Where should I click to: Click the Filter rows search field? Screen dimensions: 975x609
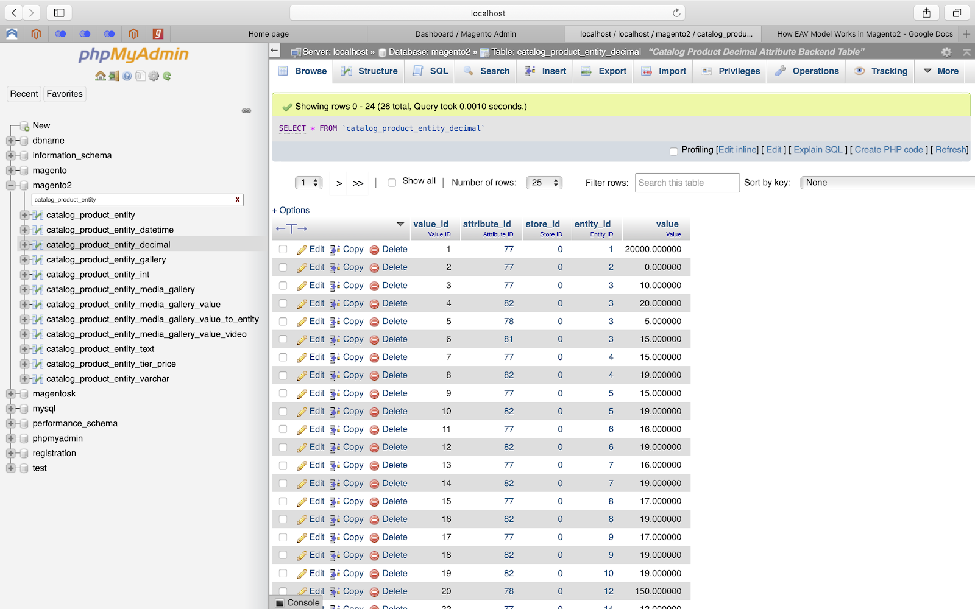pyautogui.click(x=687, y=183)
